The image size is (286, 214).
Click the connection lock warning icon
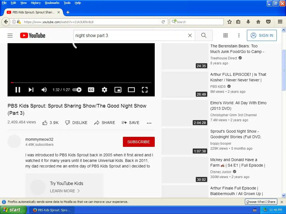click(19, 22)
